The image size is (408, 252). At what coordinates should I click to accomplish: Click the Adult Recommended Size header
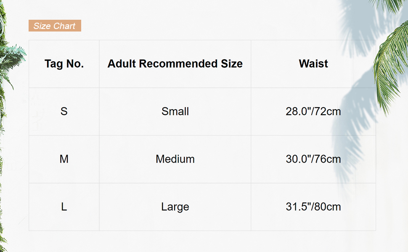coord(175,64)
